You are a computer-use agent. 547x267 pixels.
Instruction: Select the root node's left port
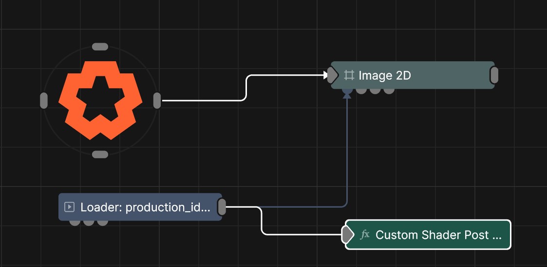pos(44,100)
